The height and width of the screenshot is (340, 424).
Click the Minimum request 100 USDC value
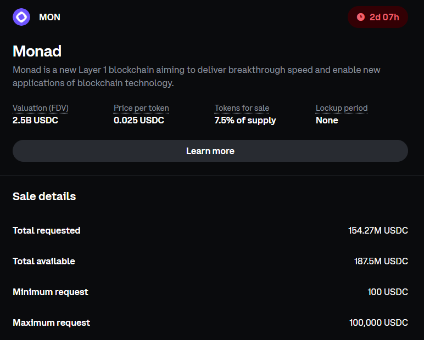tap(388, 292)
